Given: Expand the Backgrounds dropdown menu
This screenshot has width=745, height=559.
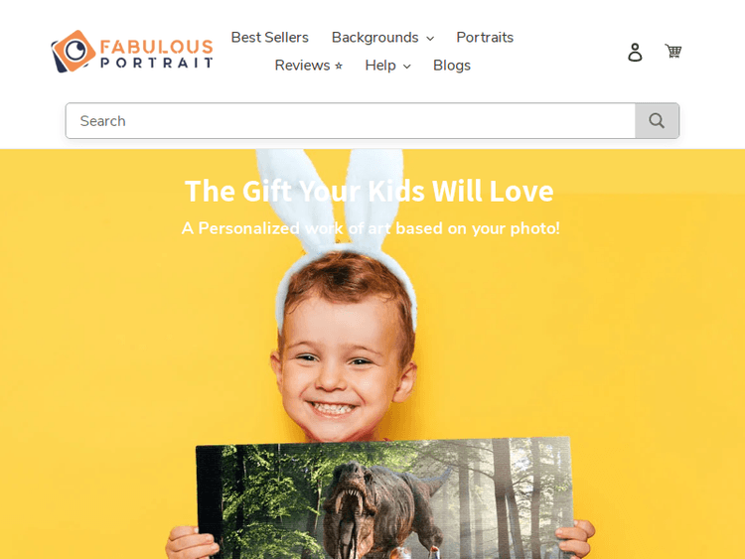Looking at the screenshot, I should (x=382, y=37).
